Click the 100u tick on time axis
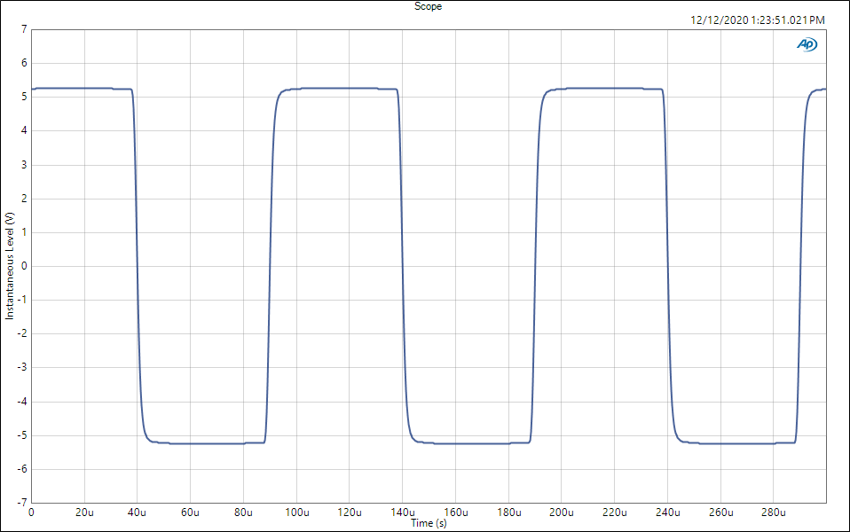This screenshot has height=532, width=850. coord(296,512)
